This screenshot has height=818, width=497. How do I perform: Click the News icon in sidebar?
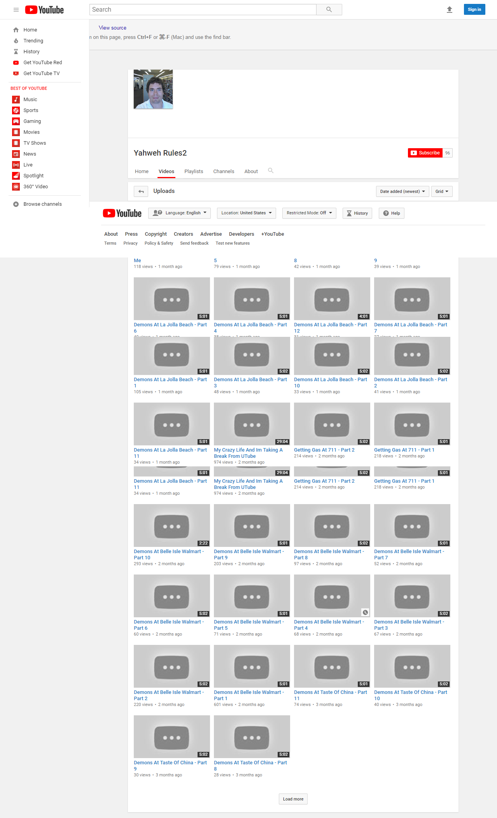(x=16, y=154)
